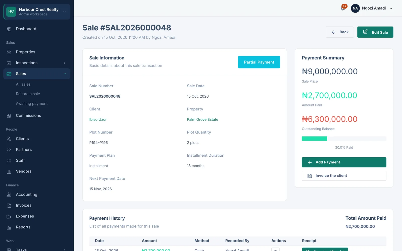The width and height of the screenshot is (402, 251).
Task: Click the HC workspace logo
Action: coord(11,12)
